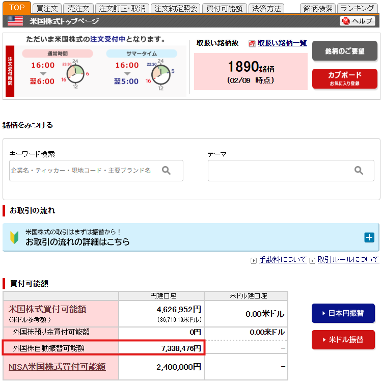Viewport: 382px width, 382px height.
Task: Select the 注文訂正・取消 tab
Action: 122,8
